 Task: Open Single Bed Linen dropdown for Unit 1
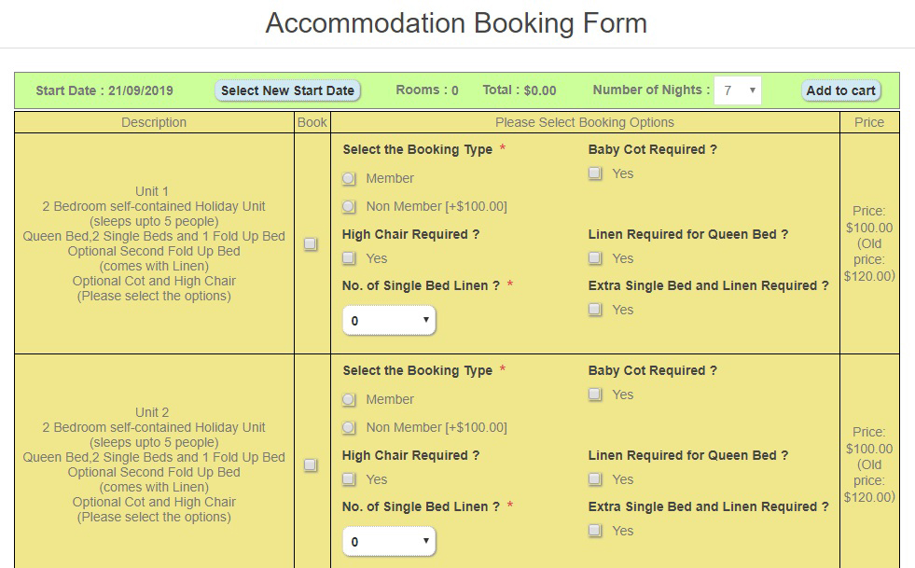pos(389,321)
